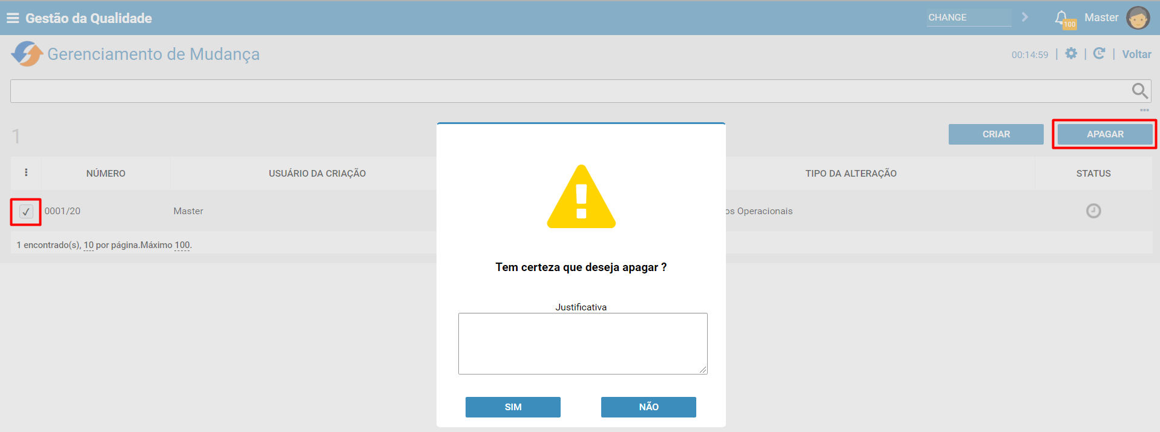Click the Voltar link

tap(1136, 54)
